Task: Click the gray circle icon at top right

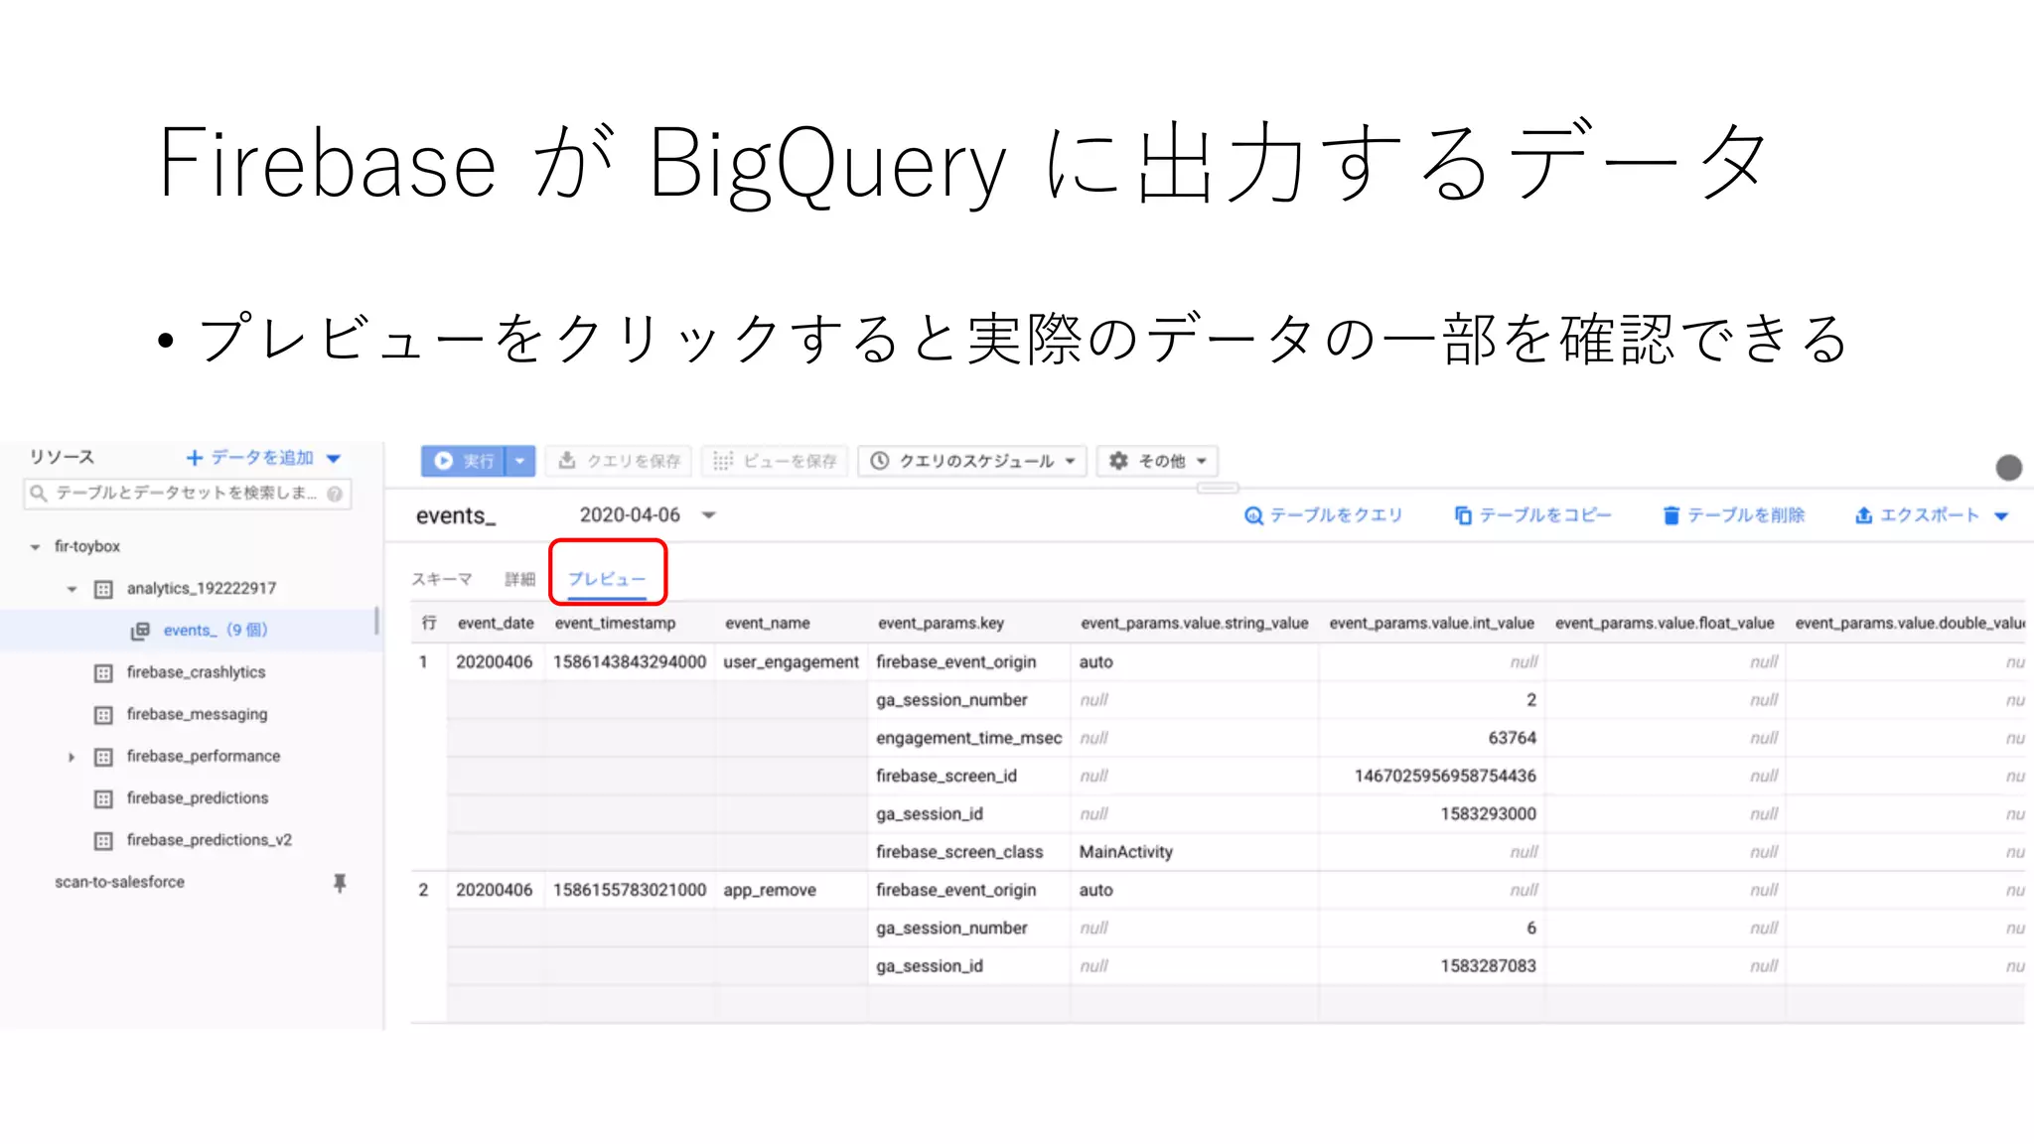Action: [x=2008, y=468]
